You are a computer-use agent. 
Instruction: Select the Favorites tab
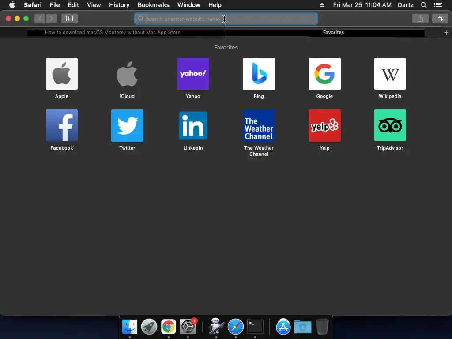tap(333, 32)
